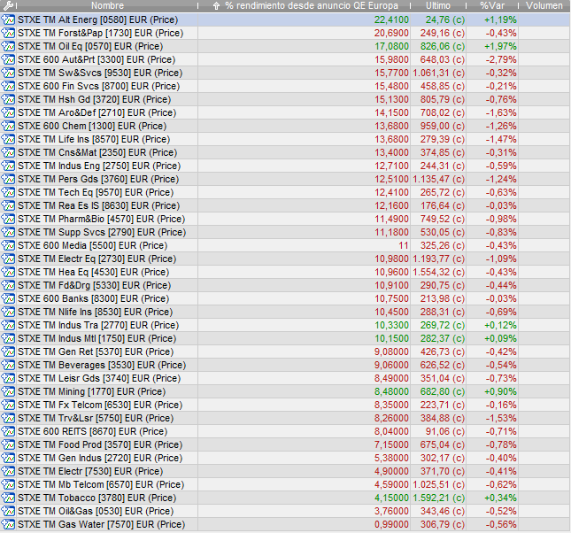Sort by the Ultimo column header

tap(438, 6)
